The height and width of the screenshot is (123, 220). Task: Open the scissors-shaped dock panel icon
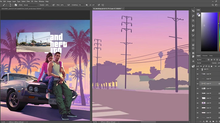point(193,26)
